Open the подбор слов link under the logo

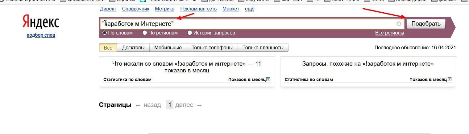click(x=41, y=35)
